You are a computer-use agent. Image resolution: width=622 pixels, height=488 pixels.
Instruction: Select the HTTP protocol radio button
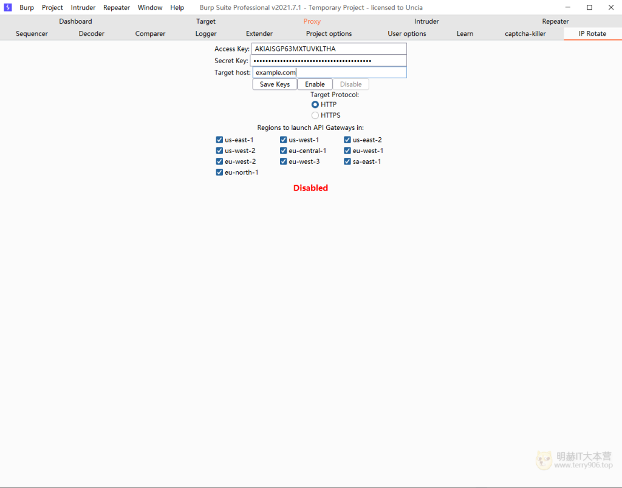click(315, 104)
